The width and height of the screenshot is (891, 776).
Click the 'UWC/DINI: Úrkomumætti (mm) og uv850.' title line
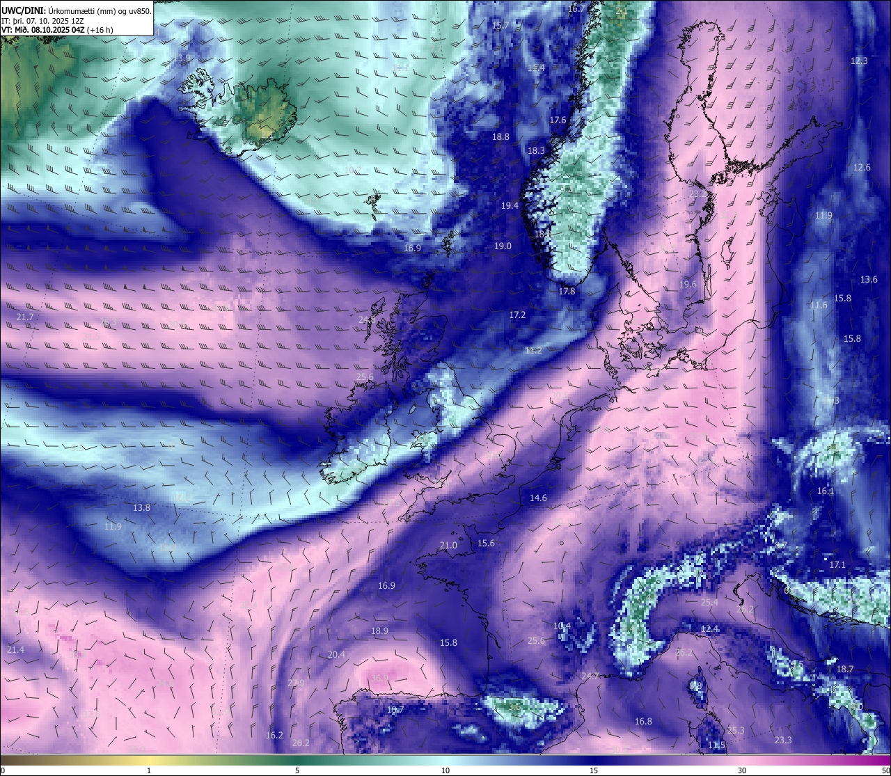click(76, 10)
